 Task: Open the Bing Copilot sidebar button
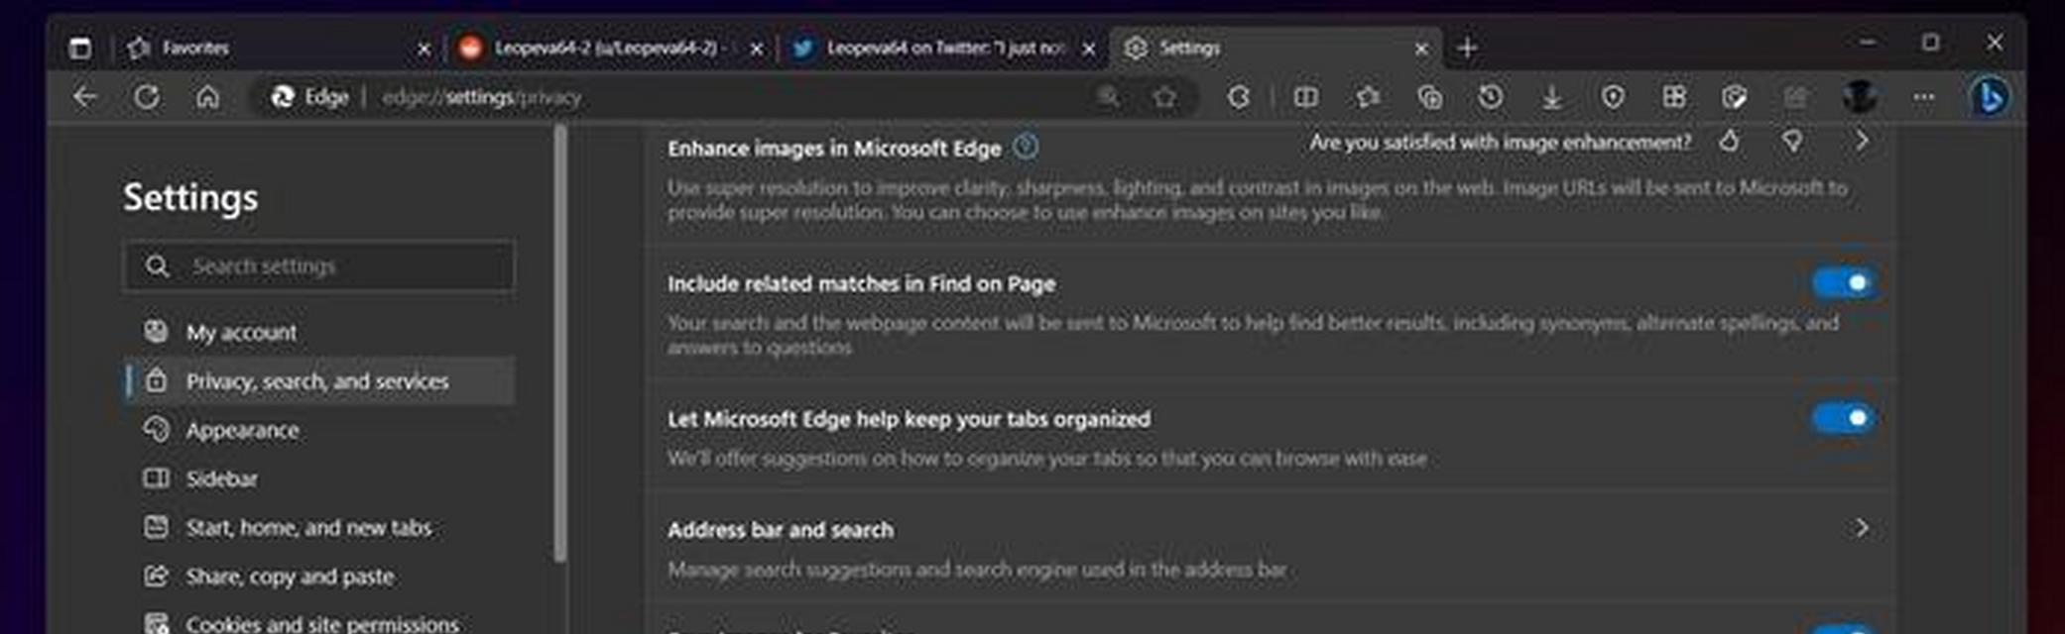pyautogui.click(x=1990, y=97)
